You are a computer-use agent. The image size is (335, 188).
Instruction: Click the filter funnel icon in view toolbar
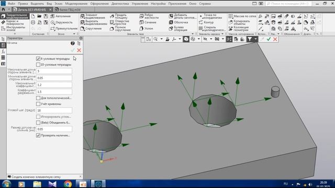(x=249, y=39)
